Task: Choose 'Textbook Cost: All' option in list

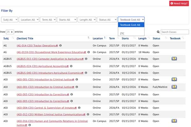Action: pos(131,25)
